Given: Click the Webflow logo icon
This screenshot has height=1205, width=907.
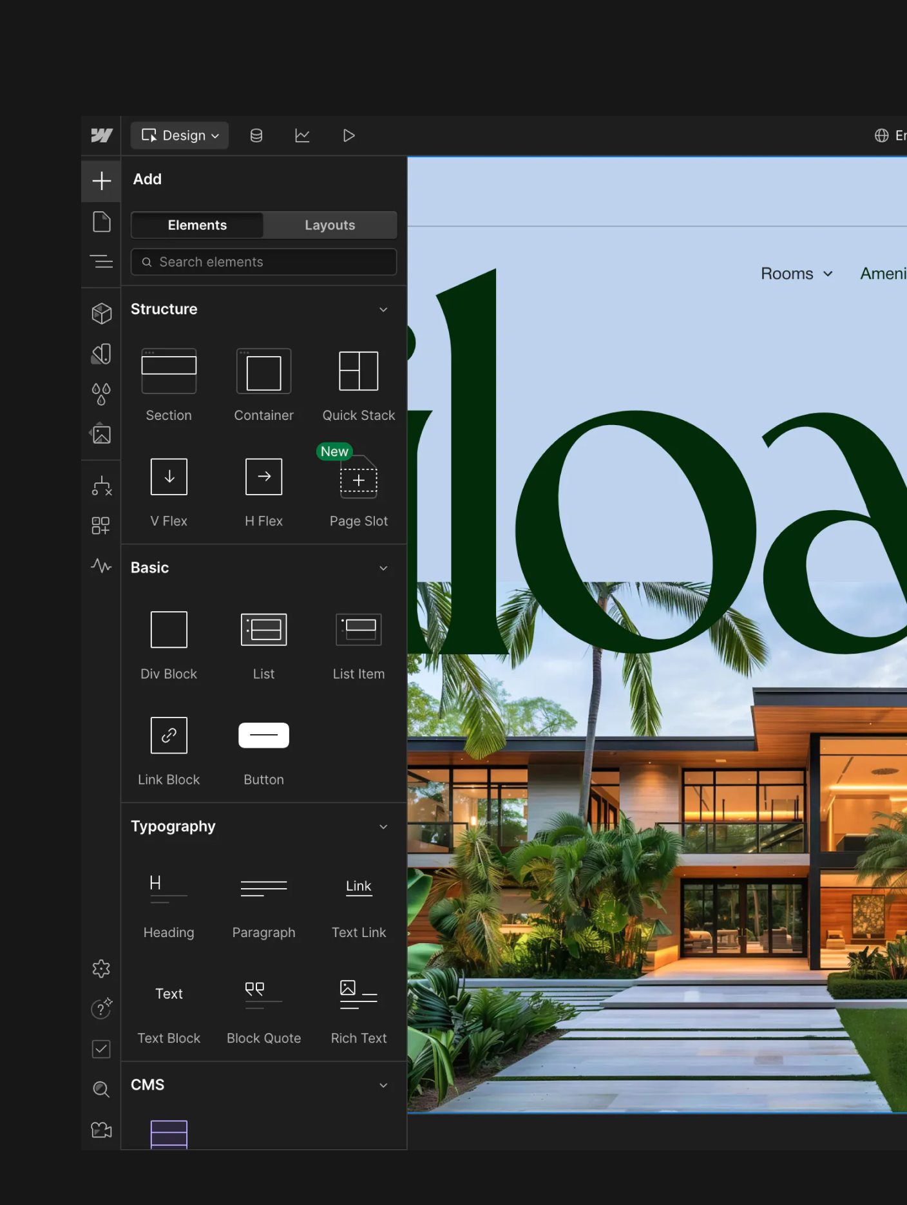Looking at the screenshot, I should [101, 135].
